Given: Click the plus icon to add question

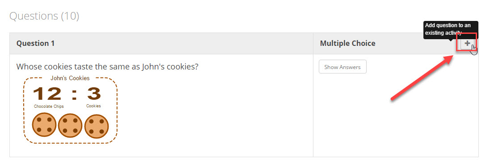Looking at the screenshot, I should (x=467, y=44).
